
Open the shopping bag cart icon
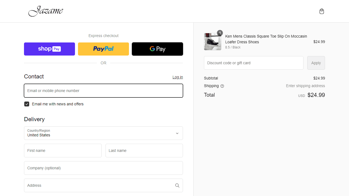coord(322,11)
